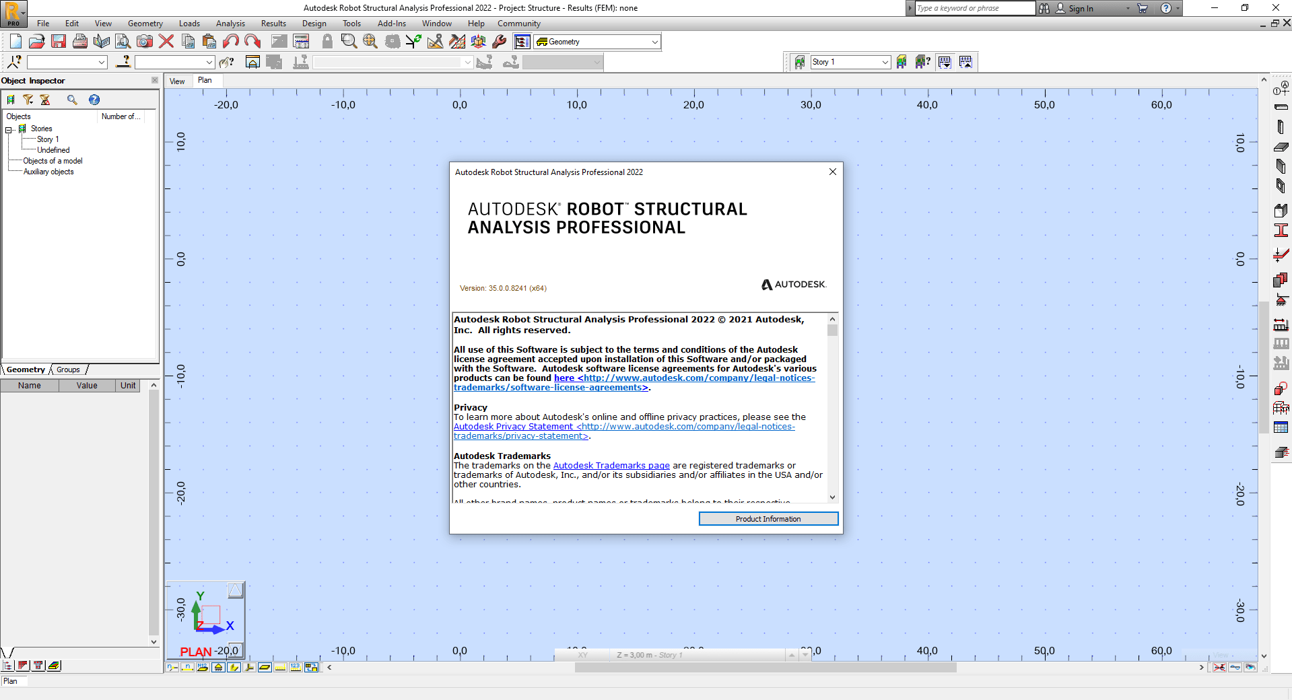
Task: Open the Story 1 dropdown
Action: tap(885, 62)
